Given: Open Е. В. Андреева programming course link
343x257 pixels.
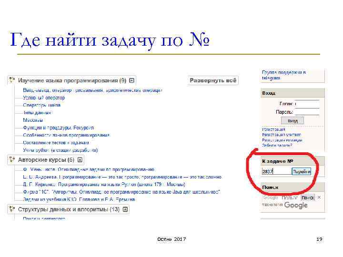Looking at the screenshot, I should point(122,177).
